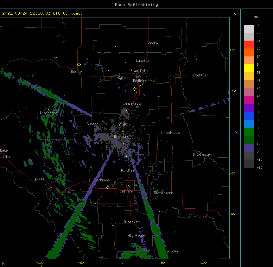Click the Olds town label

123,125
